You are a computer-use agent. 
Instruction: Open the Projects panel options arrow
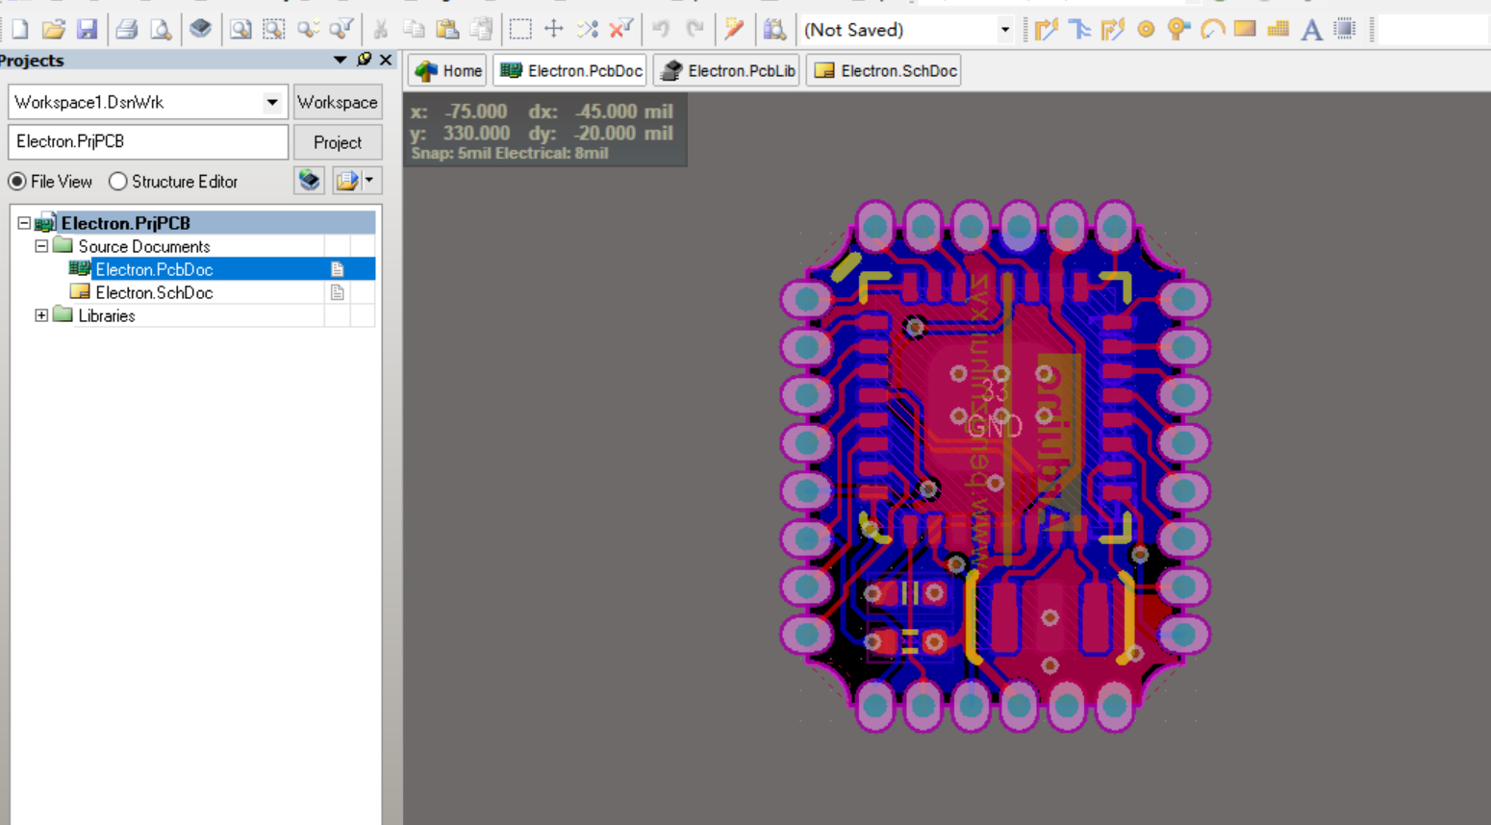340,60
